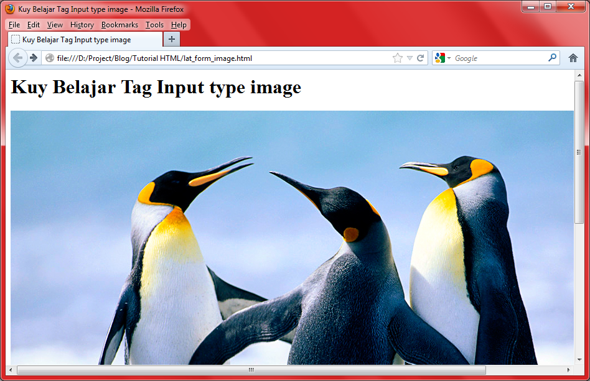Toggle the bookmark star for this page
Screen dimensions: 590x381
[396, 57]
